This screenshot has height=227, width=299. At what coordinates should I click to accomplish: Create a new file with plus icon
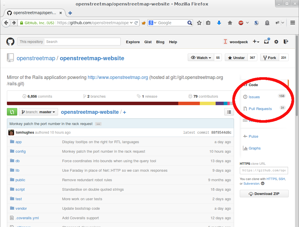(124, 112)
